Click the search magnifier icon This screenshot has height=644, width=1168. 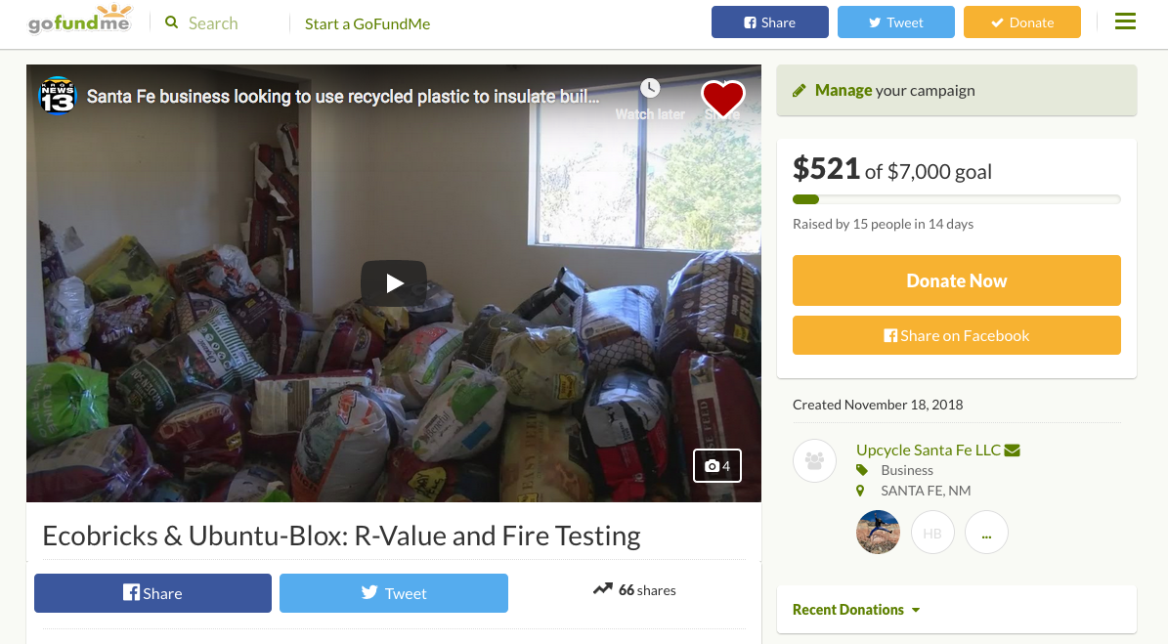(172, 22)
